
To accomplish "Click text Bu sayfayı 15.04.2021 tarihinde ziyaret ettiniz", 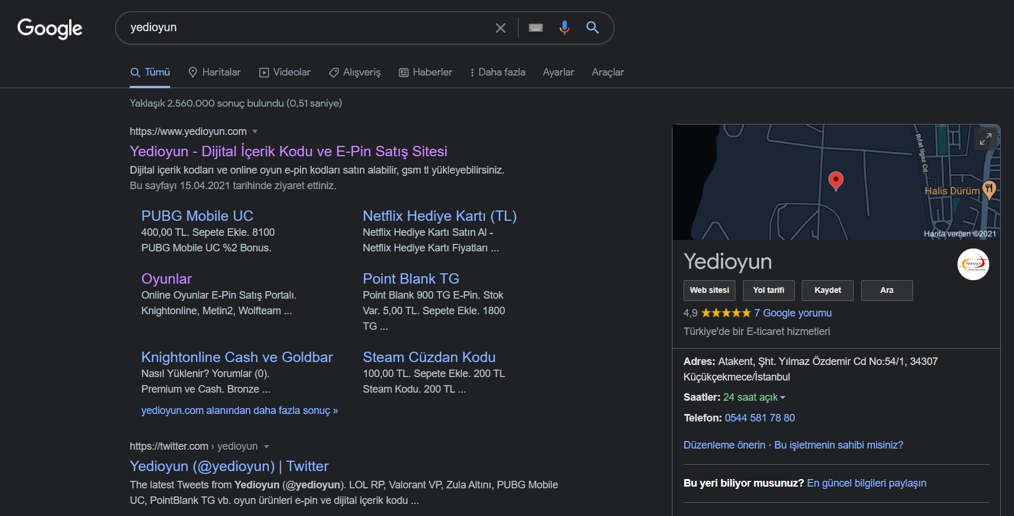I will coord(233,186).
